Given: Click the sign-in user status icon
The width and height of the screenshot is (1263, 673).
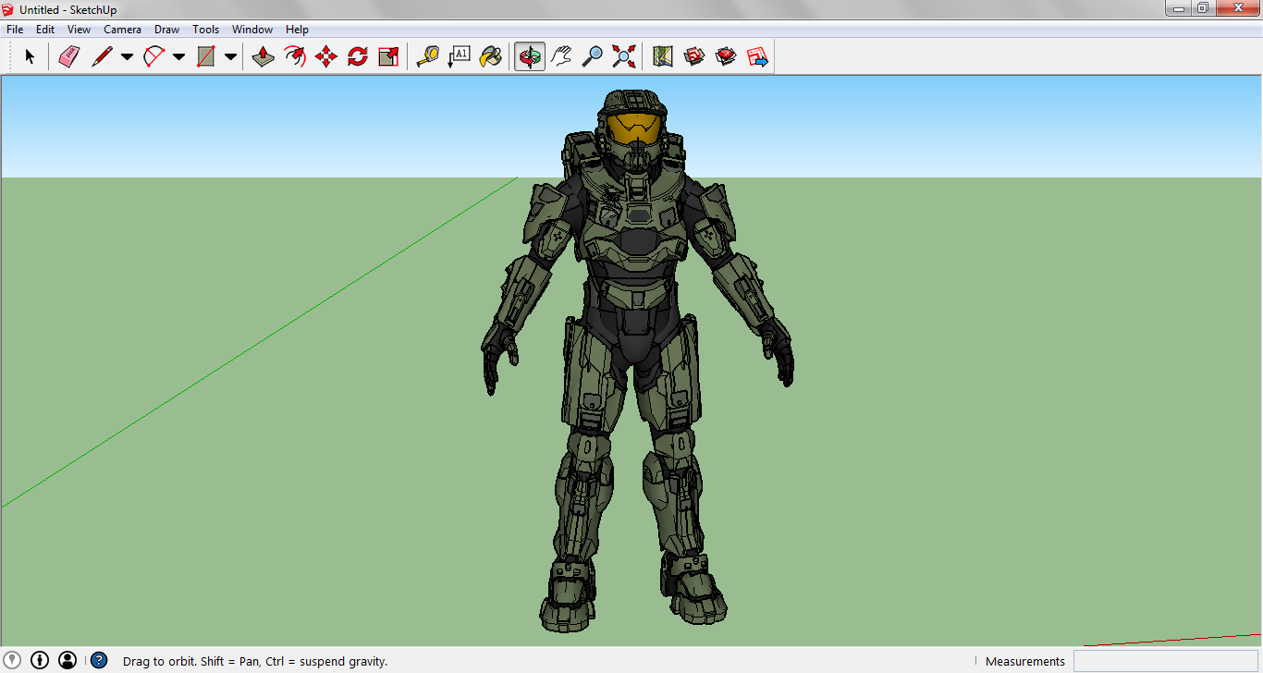Looking at the screenshot, I should click(67, 660).
